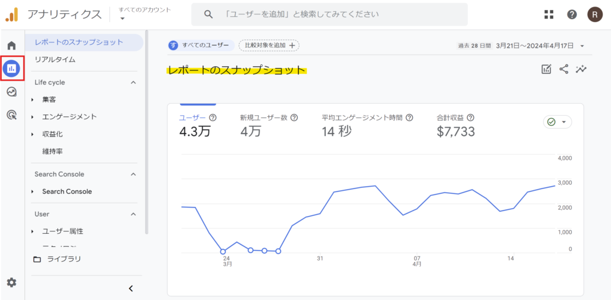Expand the 集客 tree item

tap(33, 100)
